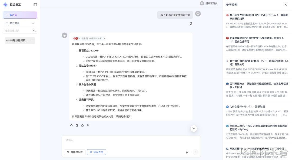
Task: Open the 基石药业发布CS2009 reference link
Action: (x=259, y=17)
